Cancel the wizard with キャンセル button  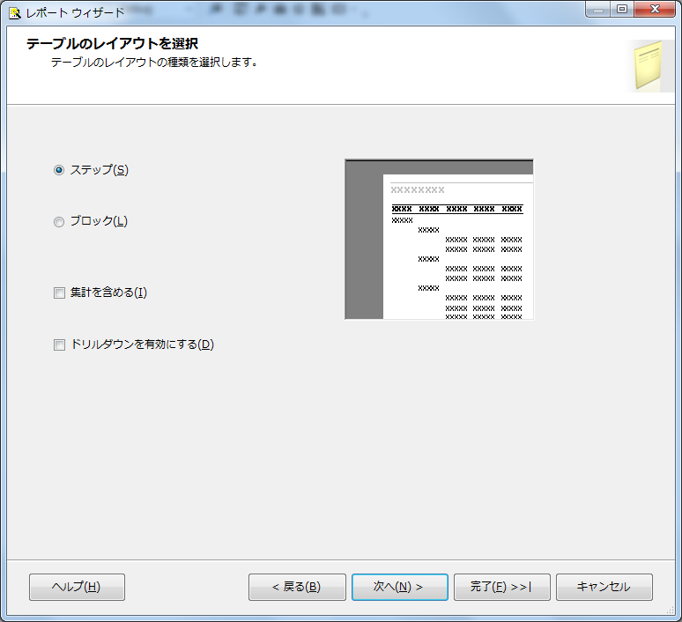[604, 587]
